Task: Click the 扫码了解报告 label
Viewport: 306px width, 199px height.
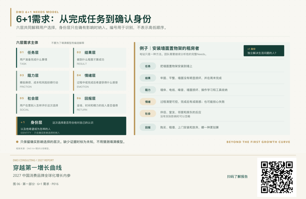Action: (x=237, y=177)
